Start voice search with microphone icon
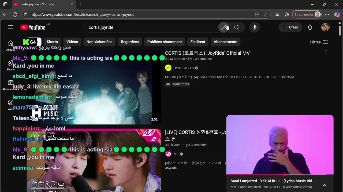 [x=255, y=27]
